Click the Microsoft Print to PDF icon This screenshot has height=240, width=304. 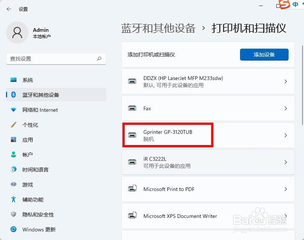(x=132, y=188)
